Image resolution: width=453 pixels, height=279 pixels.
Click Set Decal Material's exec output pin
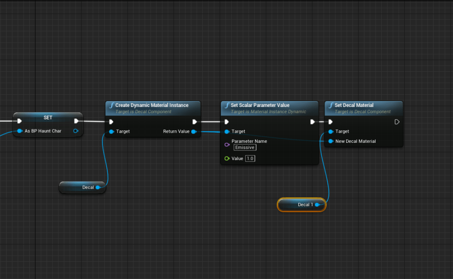point(397,122)
